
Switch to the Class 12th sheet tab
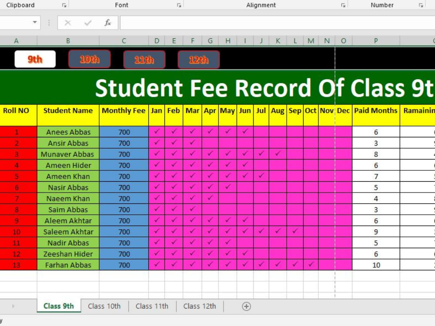[x=200, y=306]
